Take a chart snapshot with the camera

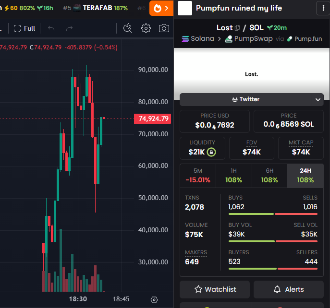(164, 28)
